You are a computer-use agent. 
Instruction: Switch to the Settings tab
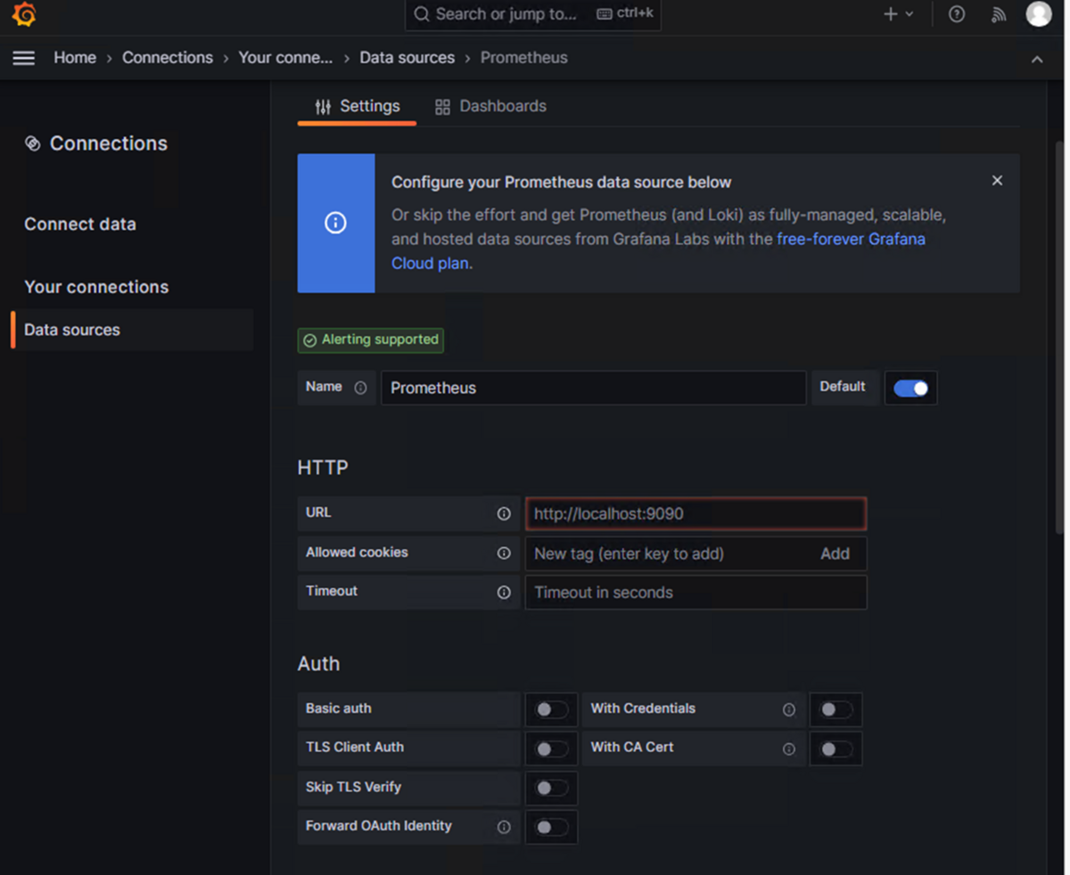coord(357,107)
